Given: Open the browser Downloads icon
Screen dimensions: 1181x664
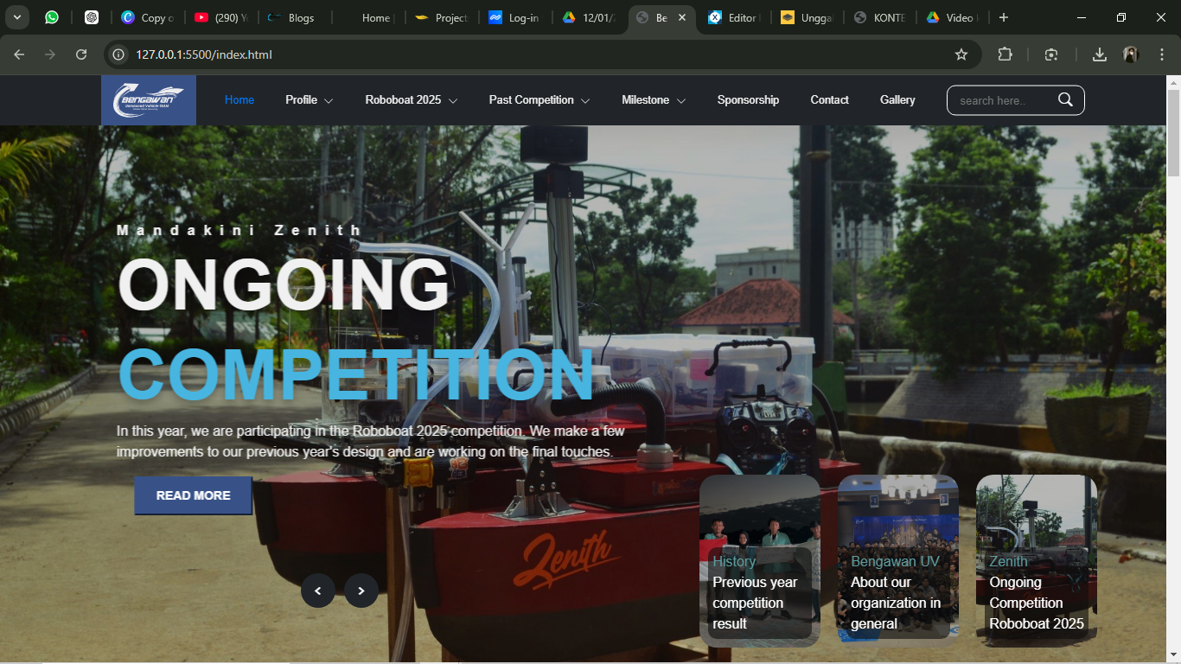Looking at the screenshot, I should pos(1099,54).
